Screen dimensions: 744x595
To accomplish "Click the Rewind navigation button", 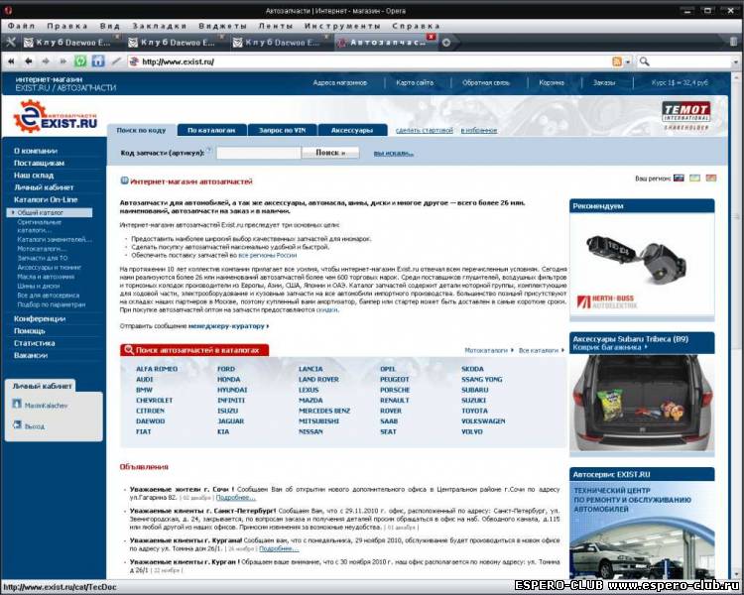I will coord(11,61).
